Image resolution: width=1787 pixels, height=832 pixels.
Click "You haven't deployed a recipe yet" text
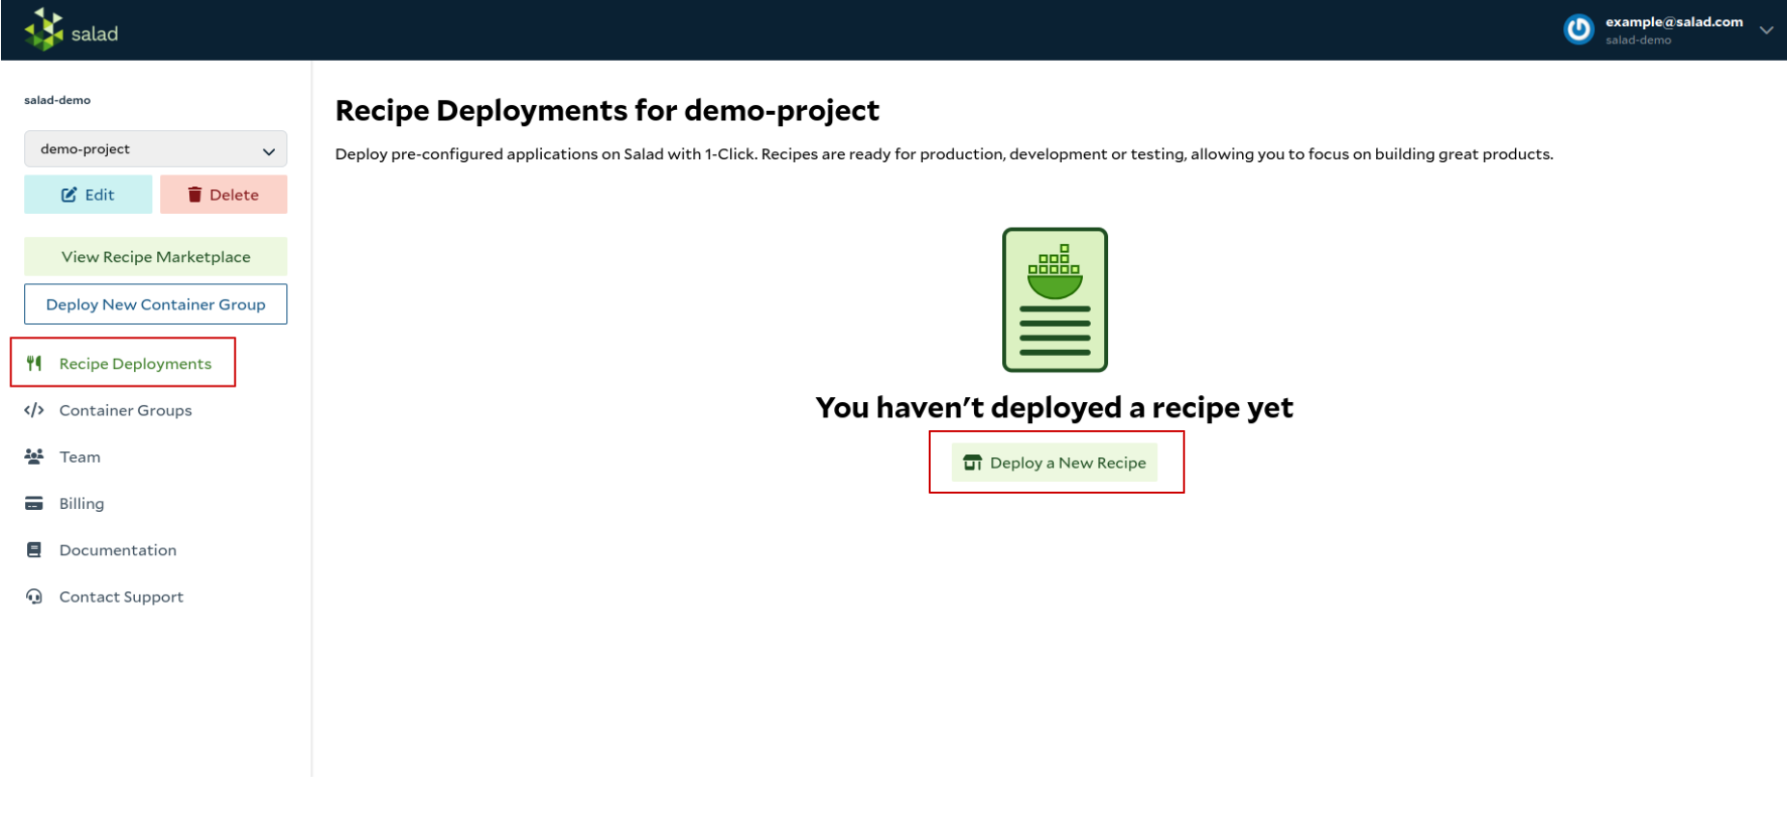pyautogui.click(x=1054, y=408)
